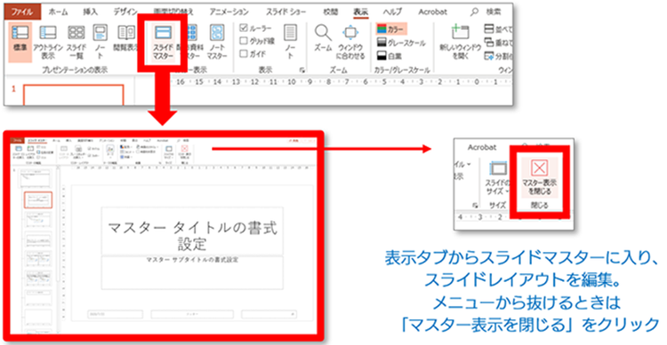Image resolution: width=667 pixels, height=345 pixels.
Task: Switch to グレースケール mode
Action: [401, 43]
